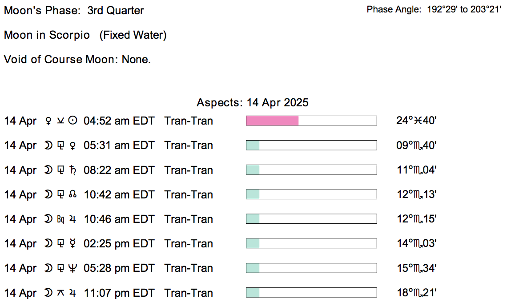
Task: Click the biquintile symbol in the 10:46 am row
Action: (61, 219)
